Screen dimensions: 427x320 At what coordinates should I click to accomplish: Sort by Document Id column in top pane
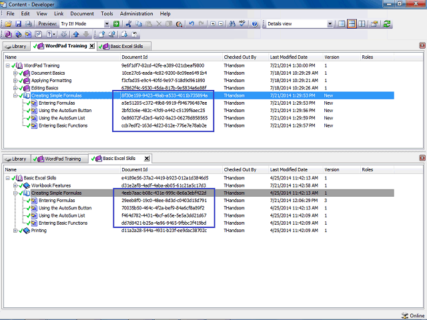(171, 57)
